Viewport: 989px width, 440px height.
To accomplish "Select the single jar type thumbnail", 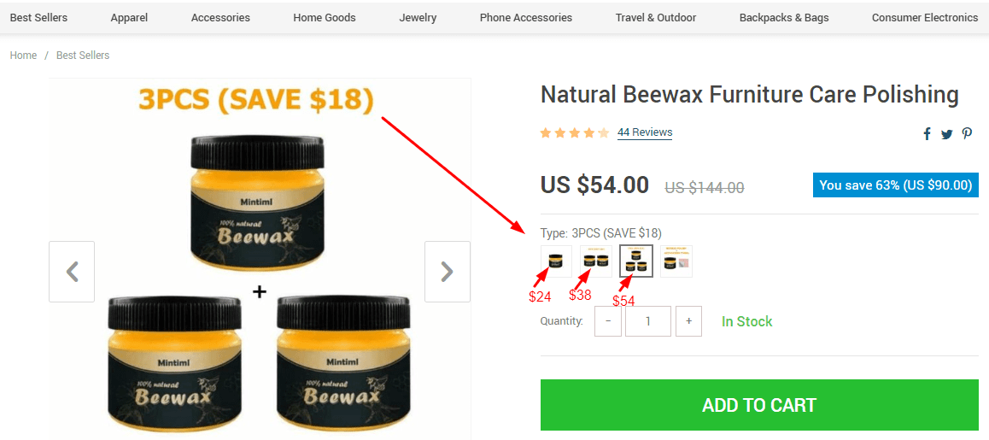I will click(x=556, y=261).
